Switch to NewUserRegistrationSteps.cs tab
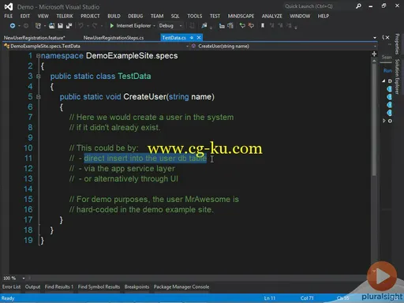This screenshot has width=404, height=303. point(114,38)
